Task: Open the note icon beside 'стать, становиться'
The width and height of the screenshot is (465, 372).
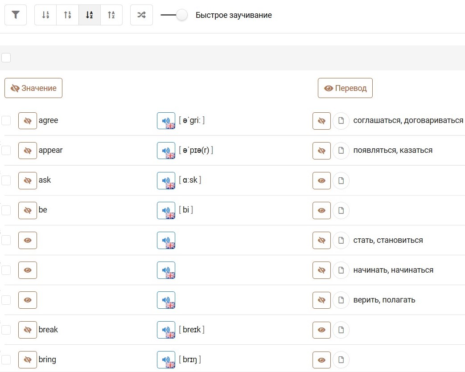Action: [341, 241]
